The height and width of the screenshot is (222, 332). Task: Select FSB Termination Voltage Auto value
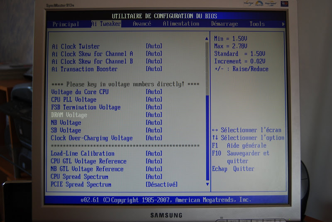(154, 107)
